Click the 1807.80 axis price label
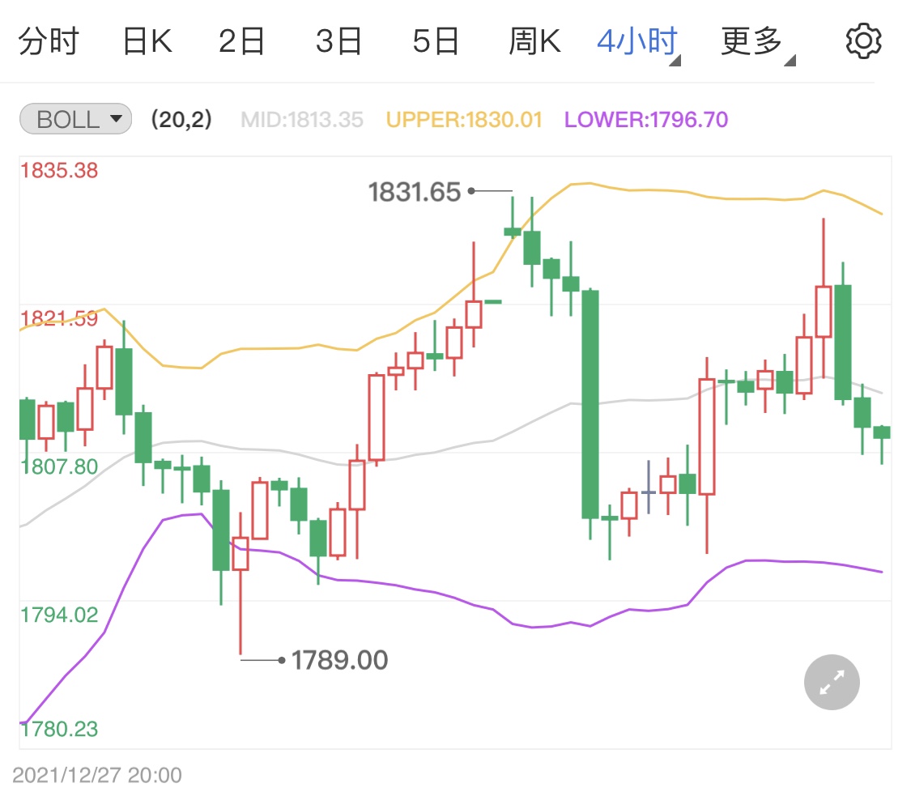Viewport: 911px width, 792px height. point(59,466)
